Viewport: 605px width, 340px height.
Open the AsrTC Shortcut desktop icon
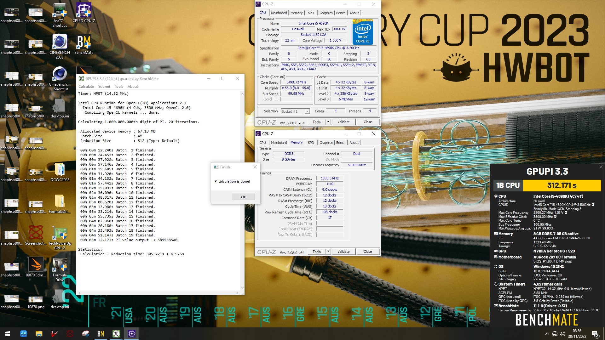pos(60,15)
